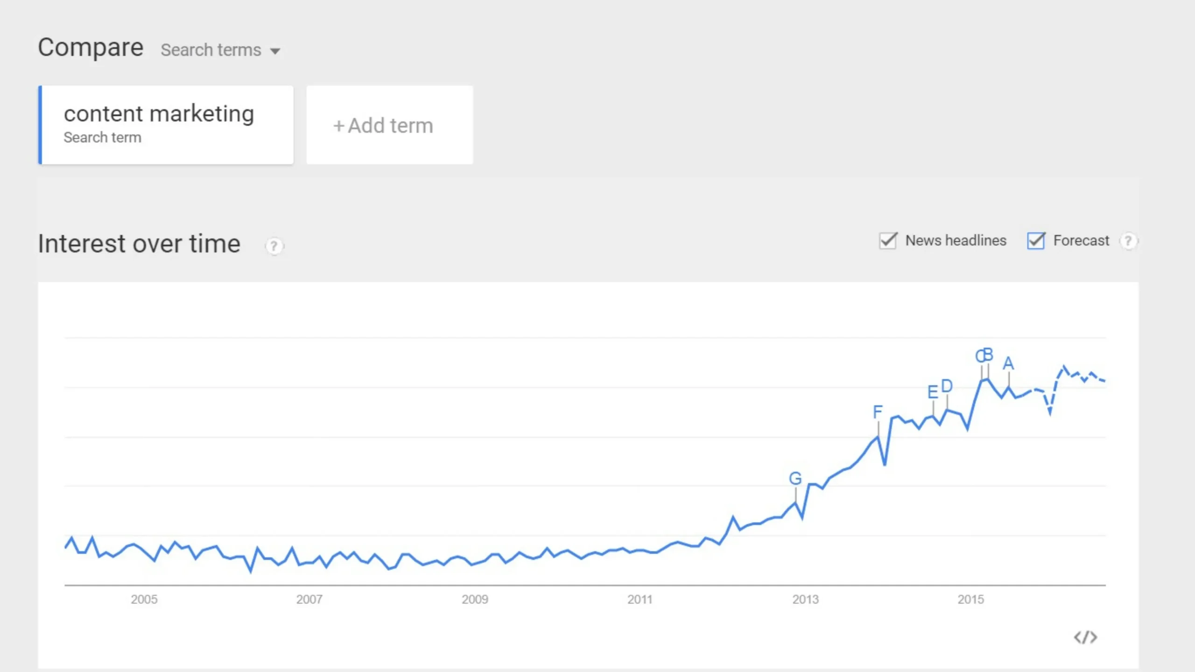Open news headline marker F

[878, 412]
